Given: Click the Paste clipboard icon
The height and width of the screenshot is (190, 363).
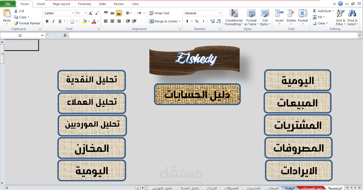Looking at the screenshot, I should 7,13.
